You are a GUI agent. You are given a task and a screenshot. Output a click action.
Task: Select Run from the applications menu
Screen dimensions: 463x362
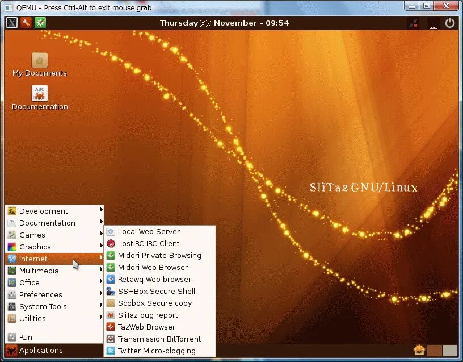[54, 338]
